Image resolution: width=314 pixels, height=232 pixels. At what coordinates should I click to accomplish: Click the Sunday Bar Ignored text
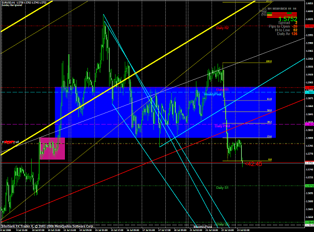[12, 5]
